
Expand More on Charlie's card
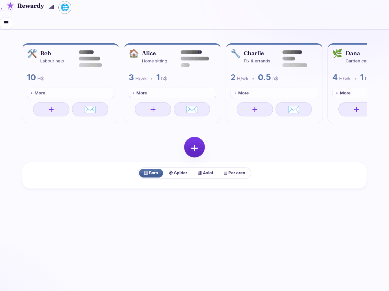pos(274,93)
